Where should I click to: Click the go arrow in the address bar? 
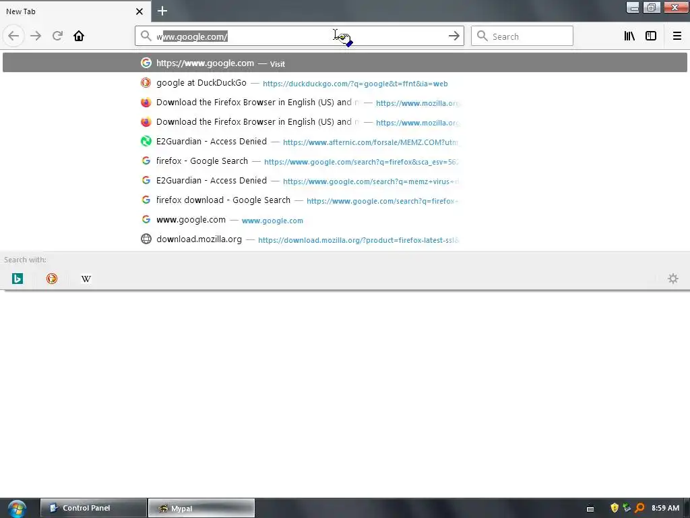point(453,36)
